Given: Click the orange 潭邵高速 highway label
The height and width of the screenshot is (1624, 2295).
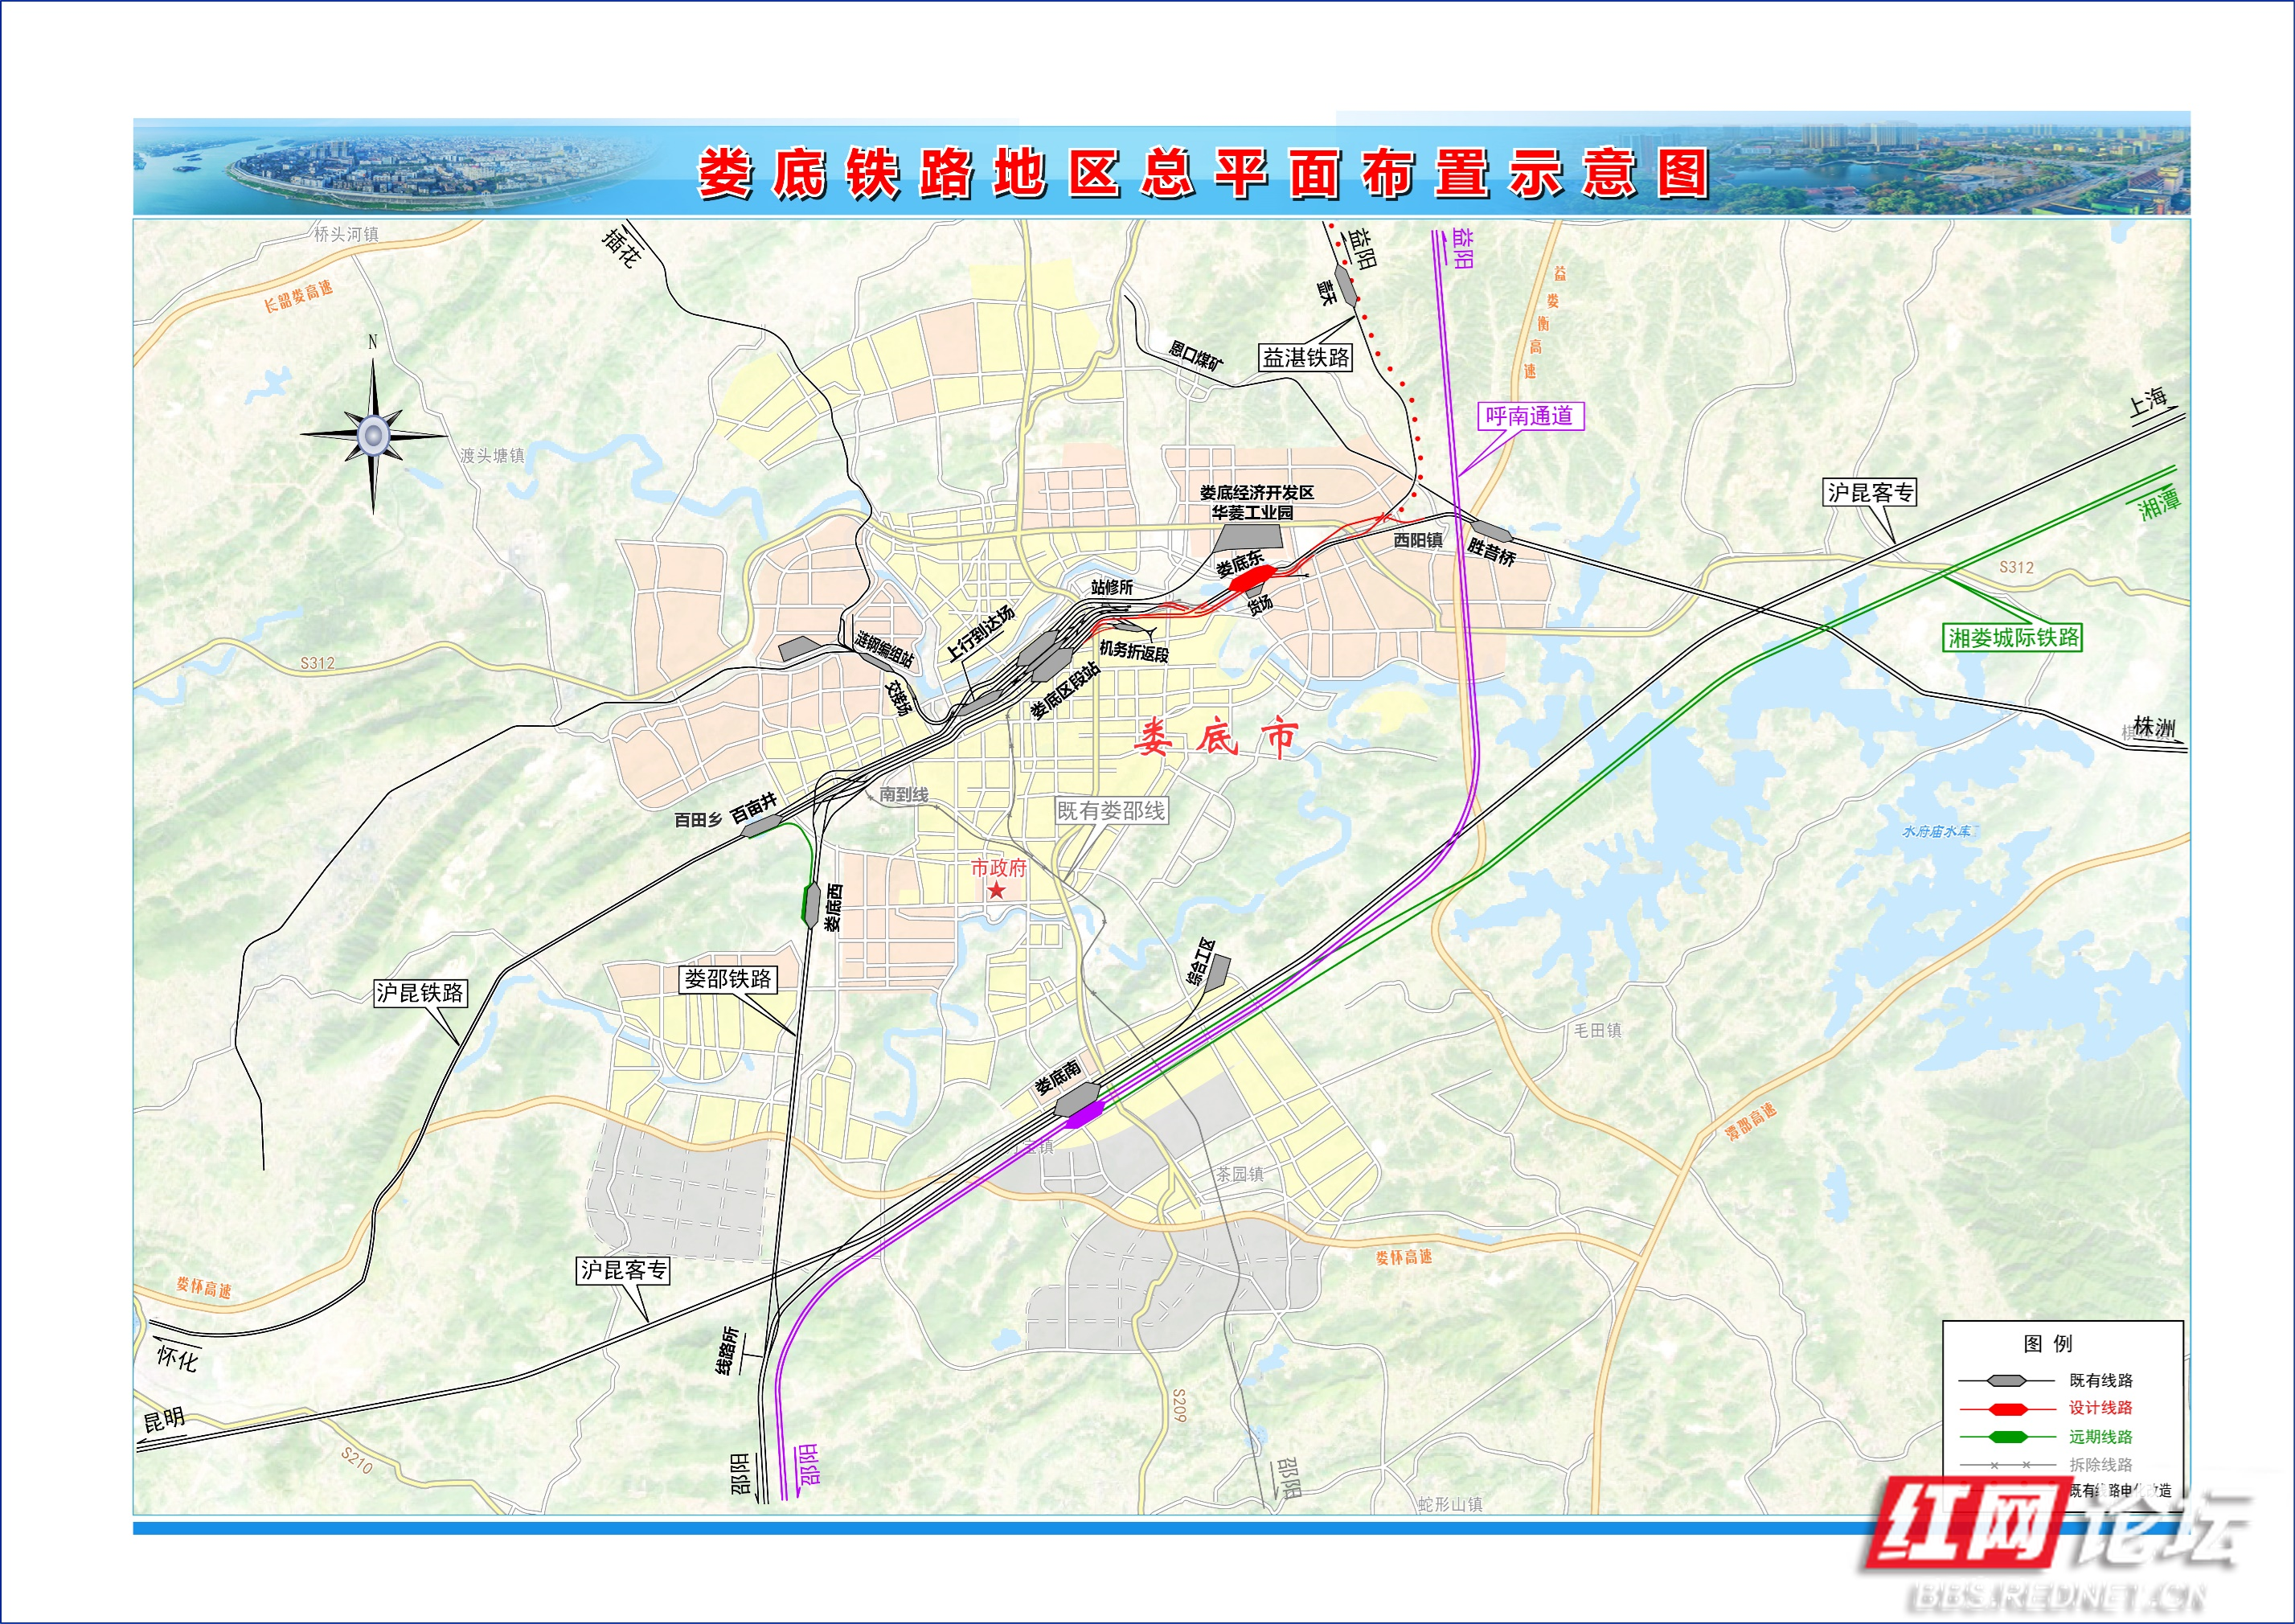Looking at the screenshot, I should pos(1752,1121).
